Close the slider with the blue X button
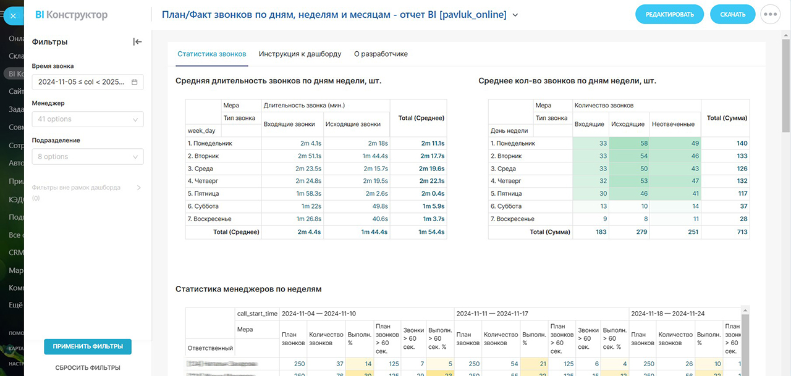The height and width of the screenshot is (376, 791). click(x=12, y=15)
